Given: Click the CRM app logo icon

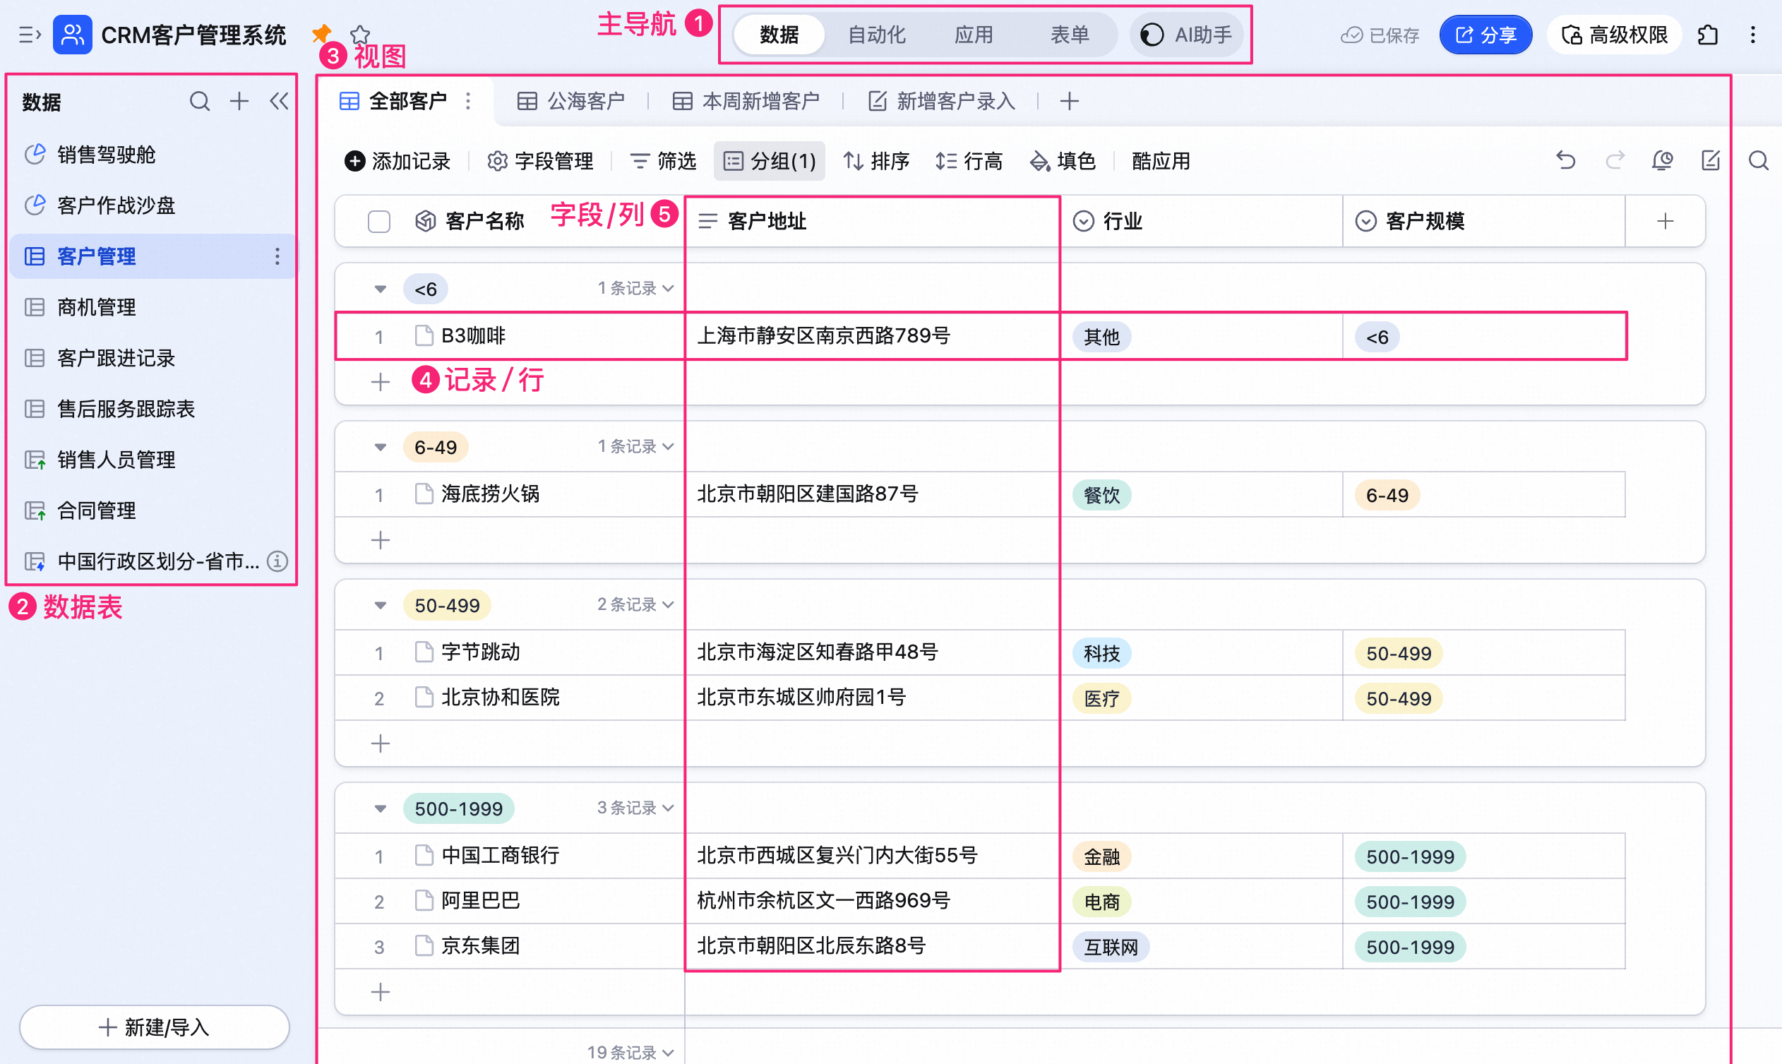Looking at the screenshot, I should click(73, 35).
